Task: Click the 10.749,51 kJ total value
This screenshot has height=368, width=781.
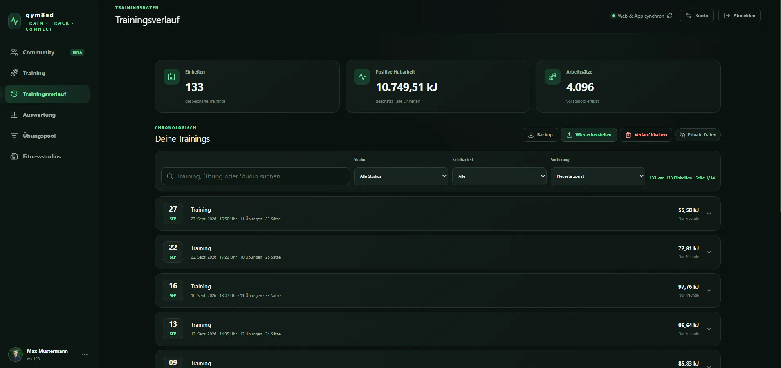Action: pyautogui.click(x=406, y=87)
